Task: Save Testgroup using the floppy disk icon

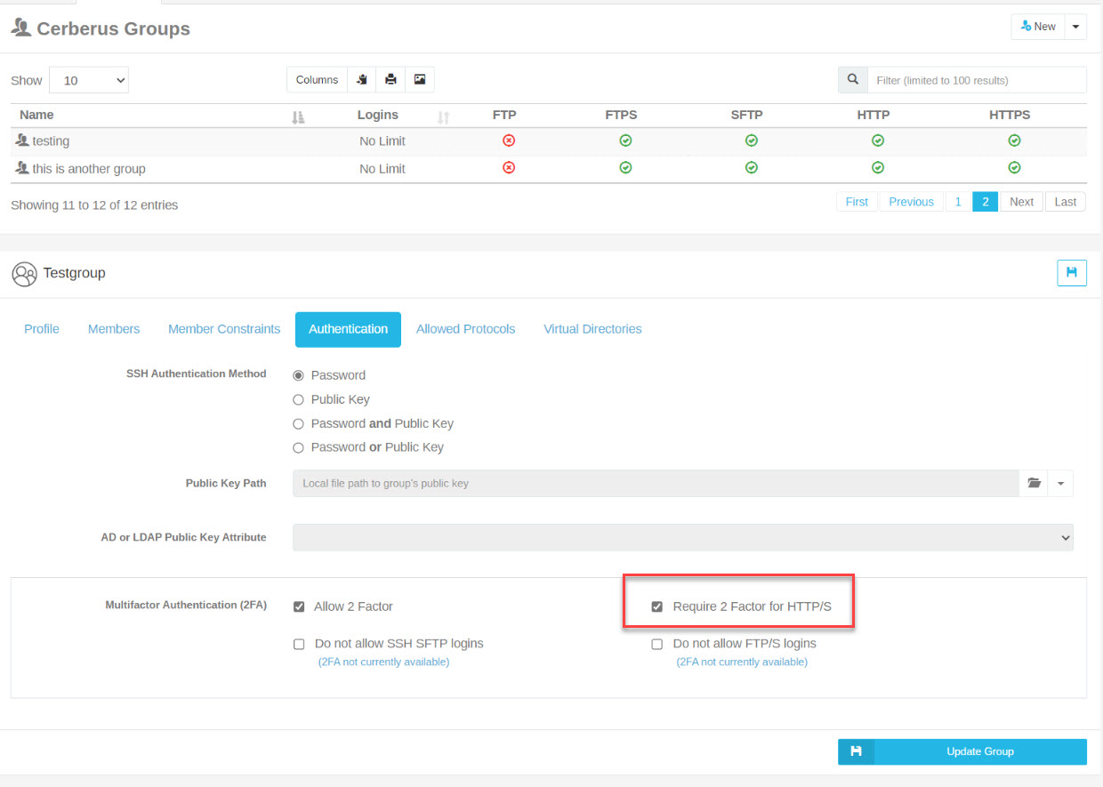Action: 1071,272
